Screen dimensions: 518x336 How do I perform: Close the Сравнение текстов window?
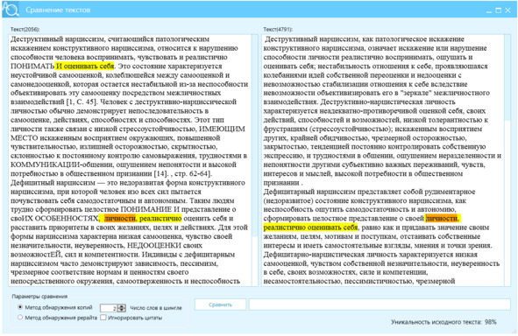(x=508, y=10)
